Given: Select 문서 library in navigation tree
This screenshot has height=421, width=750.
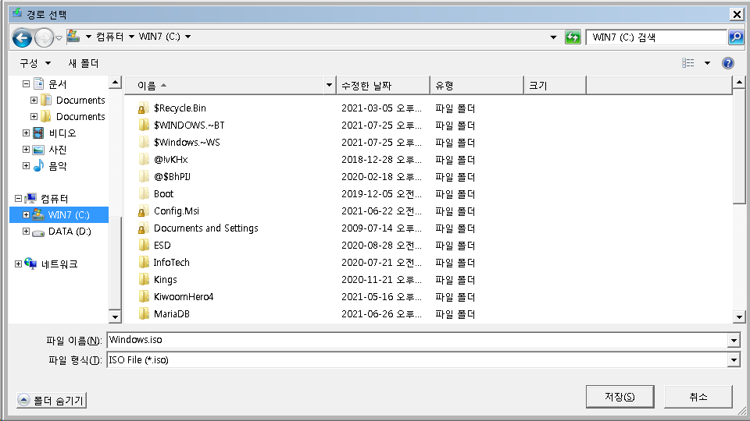Looking at the screenshot, I should tap(57, 84).
